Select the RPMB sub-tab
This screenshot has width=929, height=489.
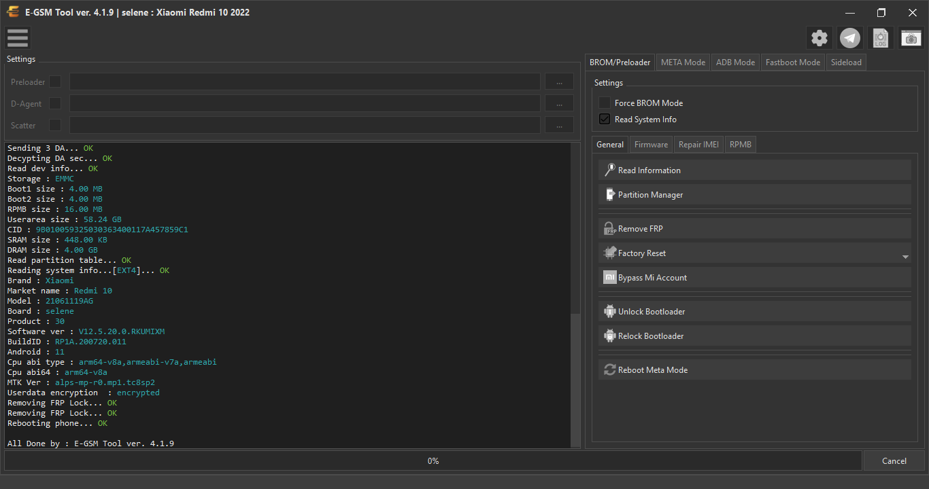[x=741, y=144]
